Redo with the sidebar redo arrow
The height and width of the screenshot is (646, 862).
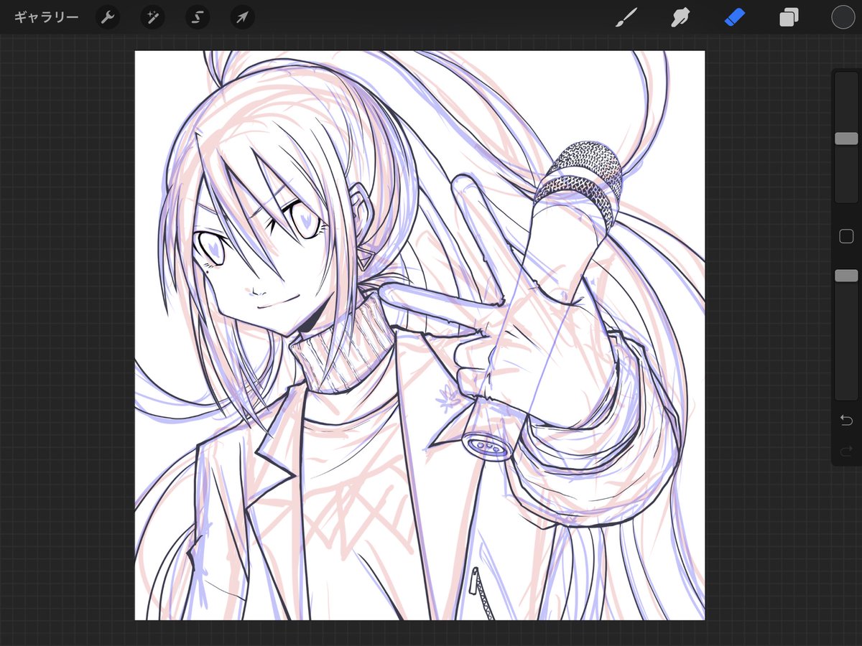846,451
